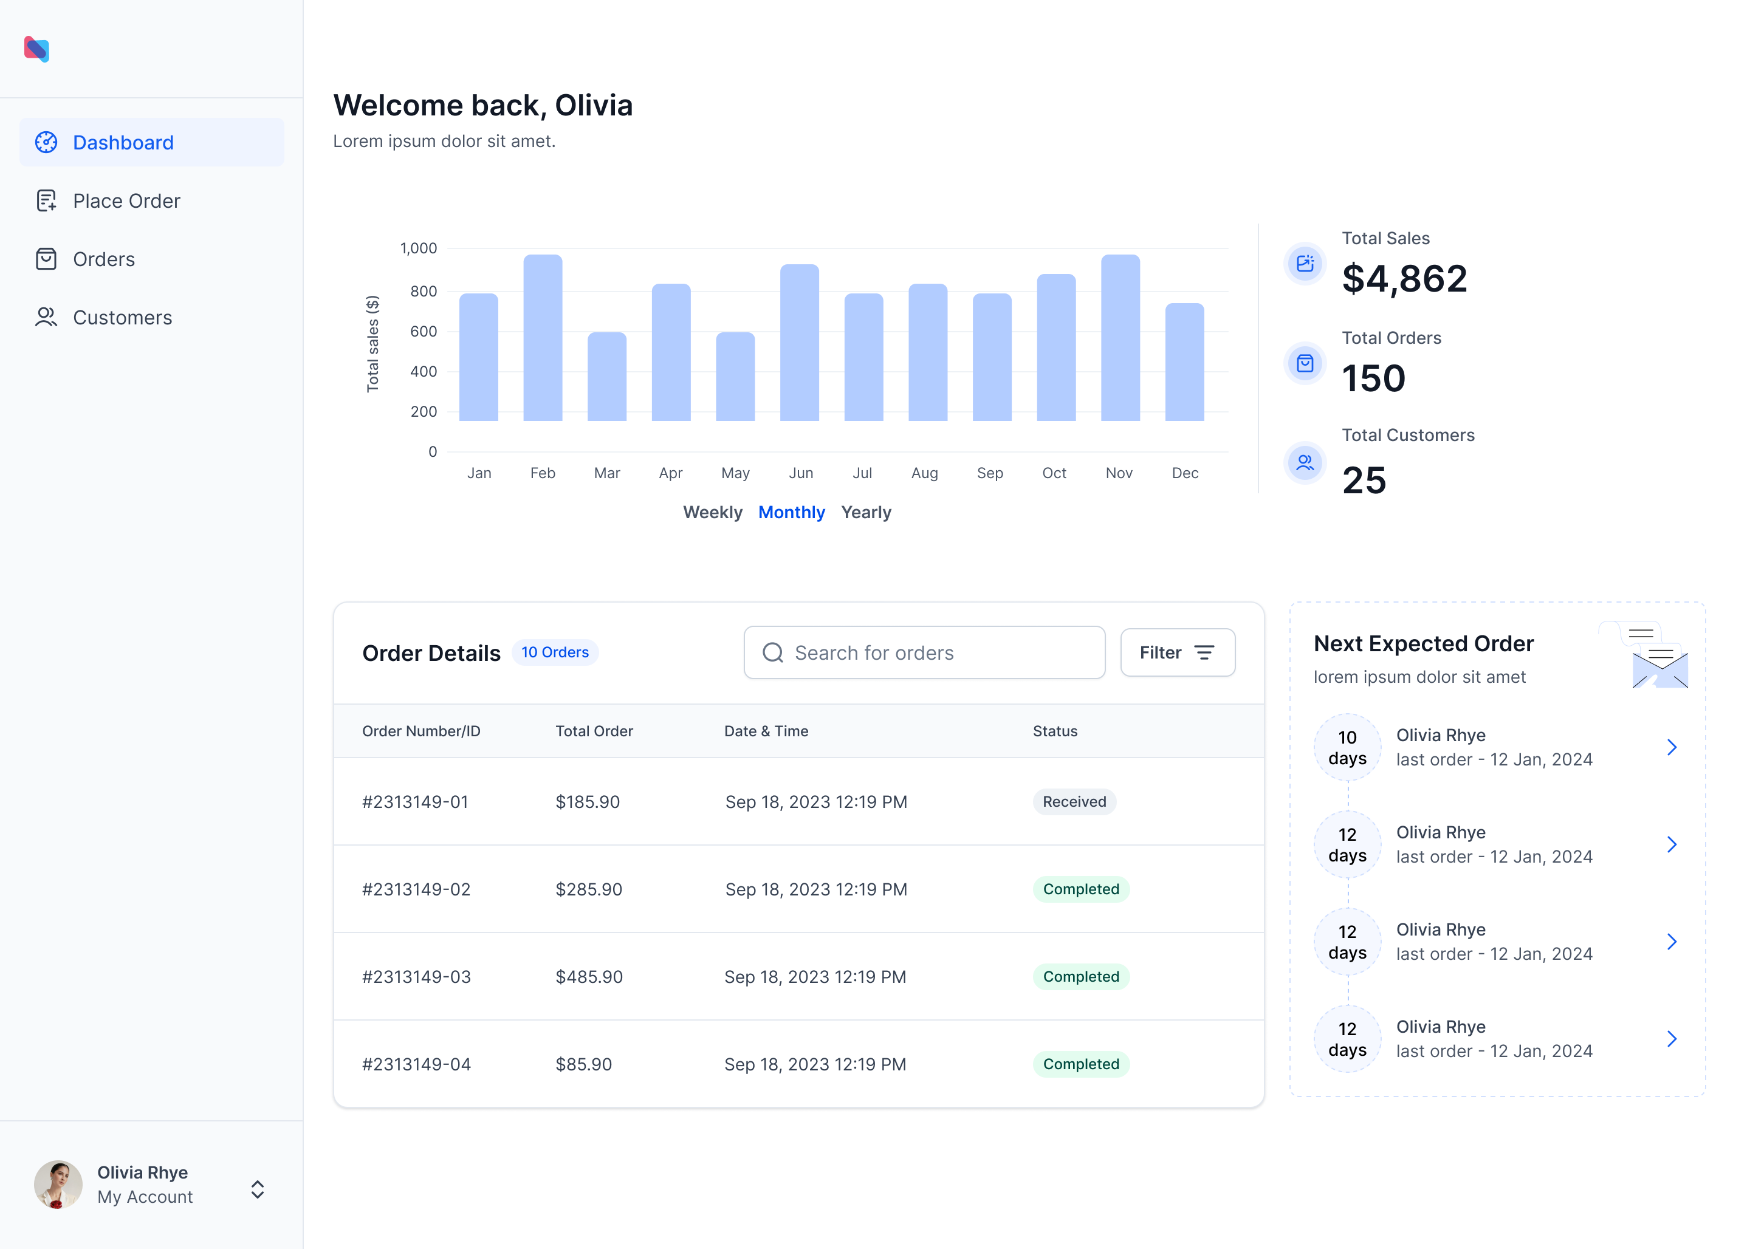Image resolution: width=1750 pixels, height=1249 pixels.
Task: Expand the My Account options for Olivia Rhye
Action: coord(257,1190)
